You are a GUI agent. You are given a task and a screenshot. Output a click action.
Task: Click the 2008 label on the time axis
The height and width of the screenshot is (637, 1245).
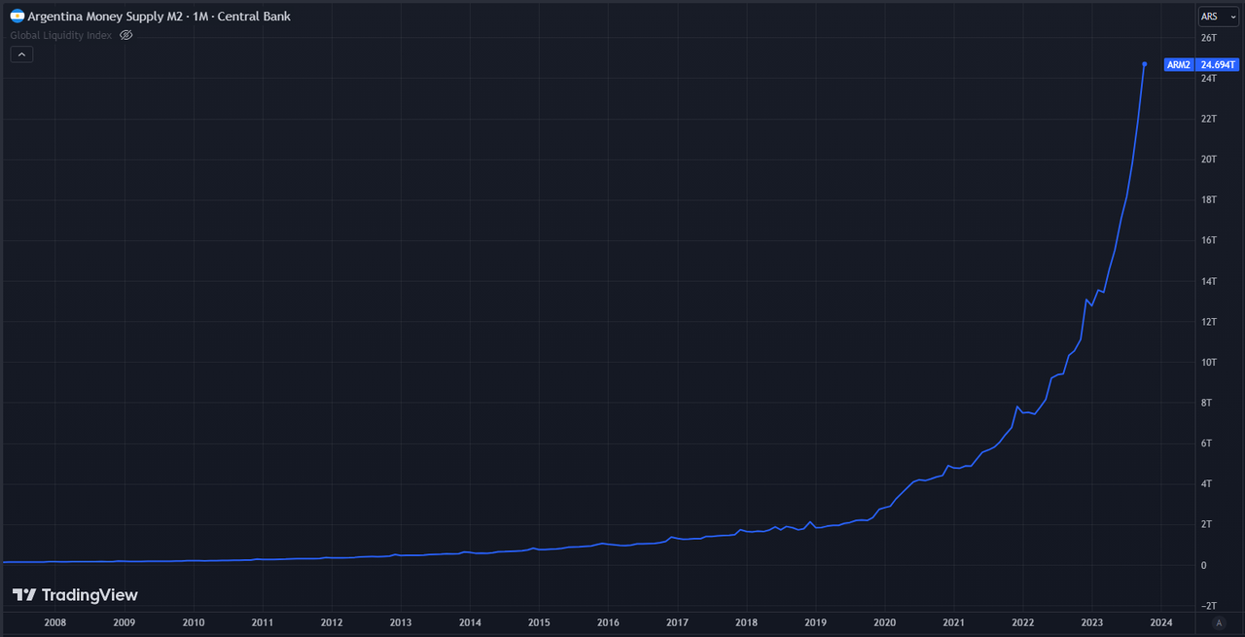click(55, 622)
